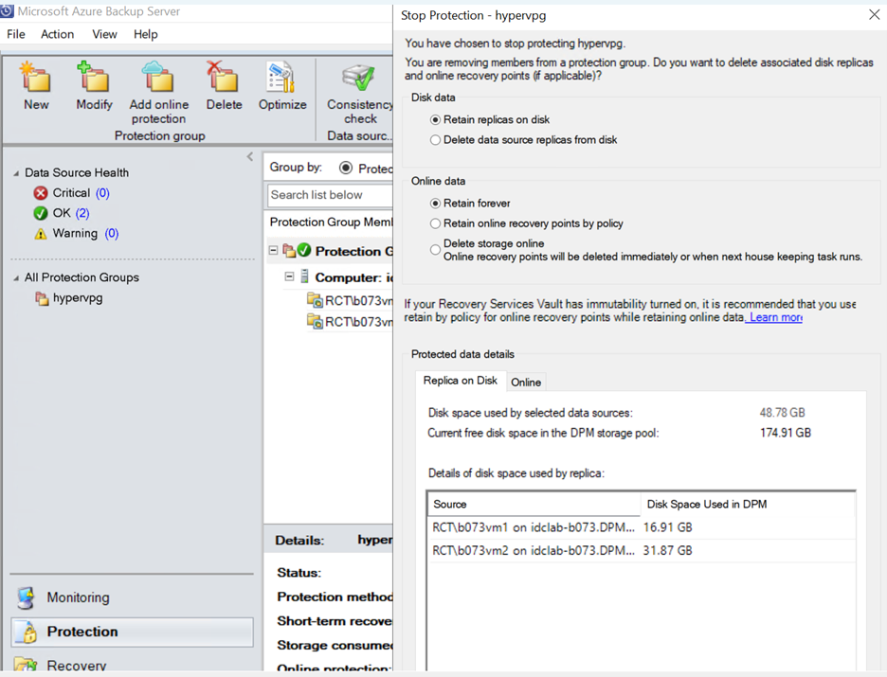Open the Help menu
This screenshot has height=677, width=887.
145,34
